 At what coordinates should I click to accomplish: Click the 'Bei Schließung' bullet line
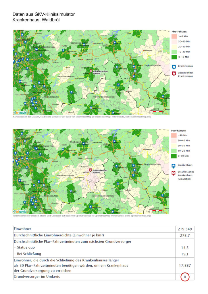28,254
